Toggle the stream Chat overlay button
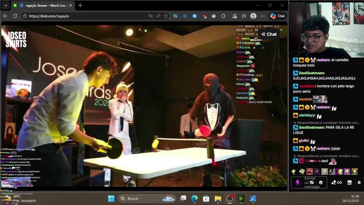Screen dimensions: 364x205 point(269,34)
